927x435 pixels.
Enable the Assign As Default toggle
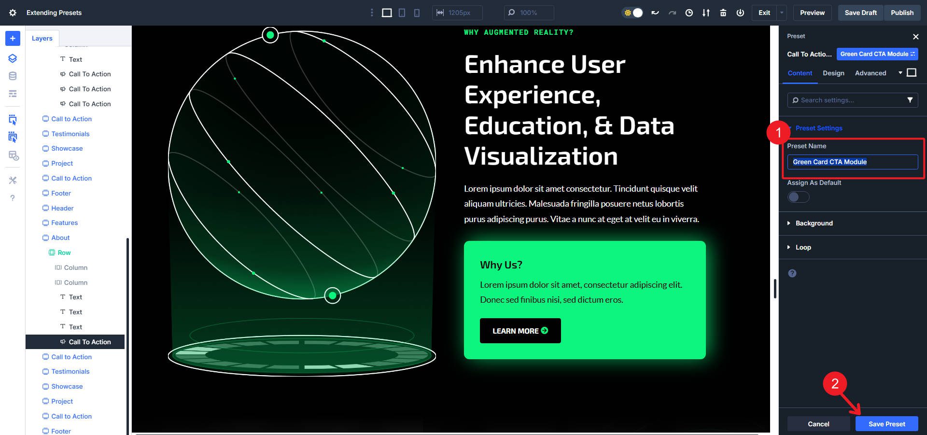pyautogui.click(x=798, y=197)
